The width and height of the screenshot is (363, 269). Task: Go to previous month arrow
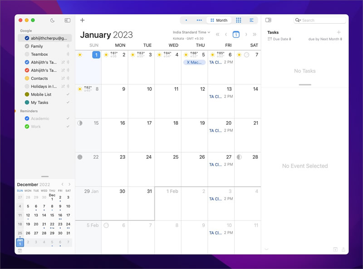tap(226, 34)
